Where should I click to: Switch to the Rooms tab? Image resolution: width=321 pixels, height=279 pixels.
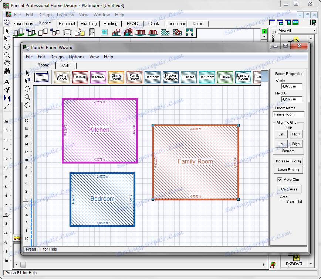tap(43, 65)
